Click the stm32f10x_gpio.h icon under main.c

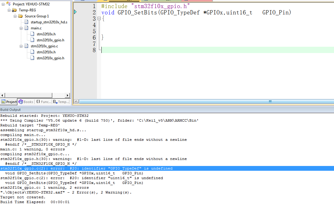(x=32, y=40)
